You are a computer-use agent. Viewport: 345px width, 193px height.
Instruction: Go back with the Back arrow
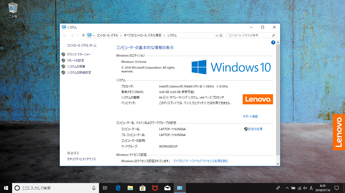point(65,35)
